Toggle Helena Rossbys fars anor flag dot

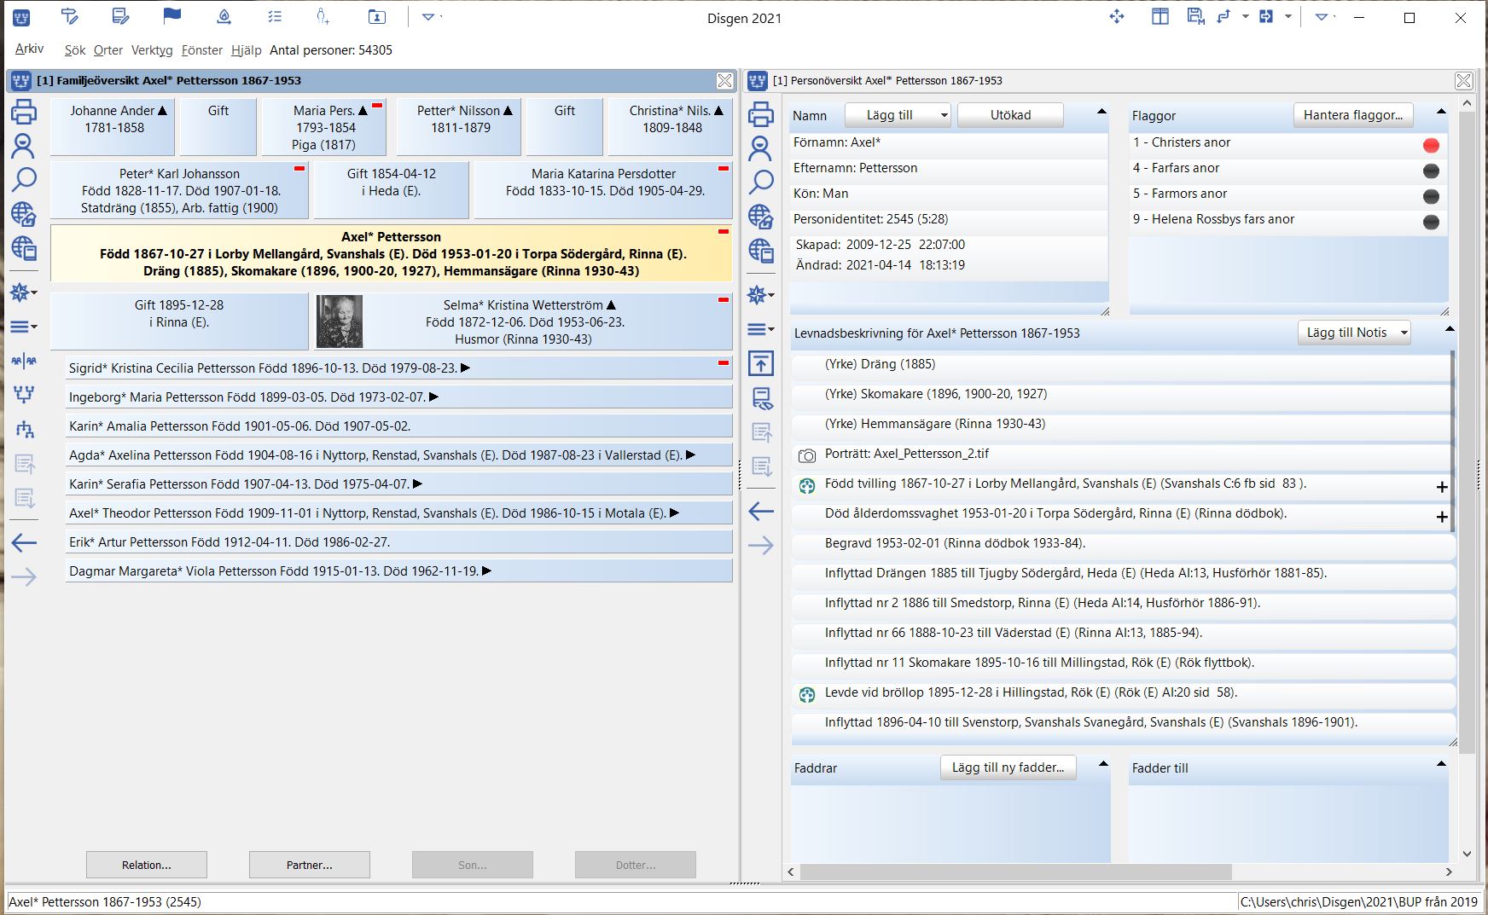(1432, 222)
